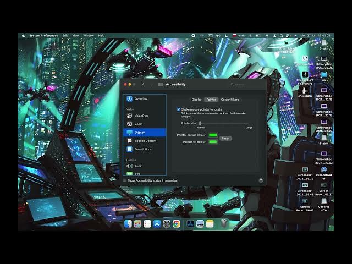Open the Apple menu
Screen dimensions: 352x264
click(23, 35)
